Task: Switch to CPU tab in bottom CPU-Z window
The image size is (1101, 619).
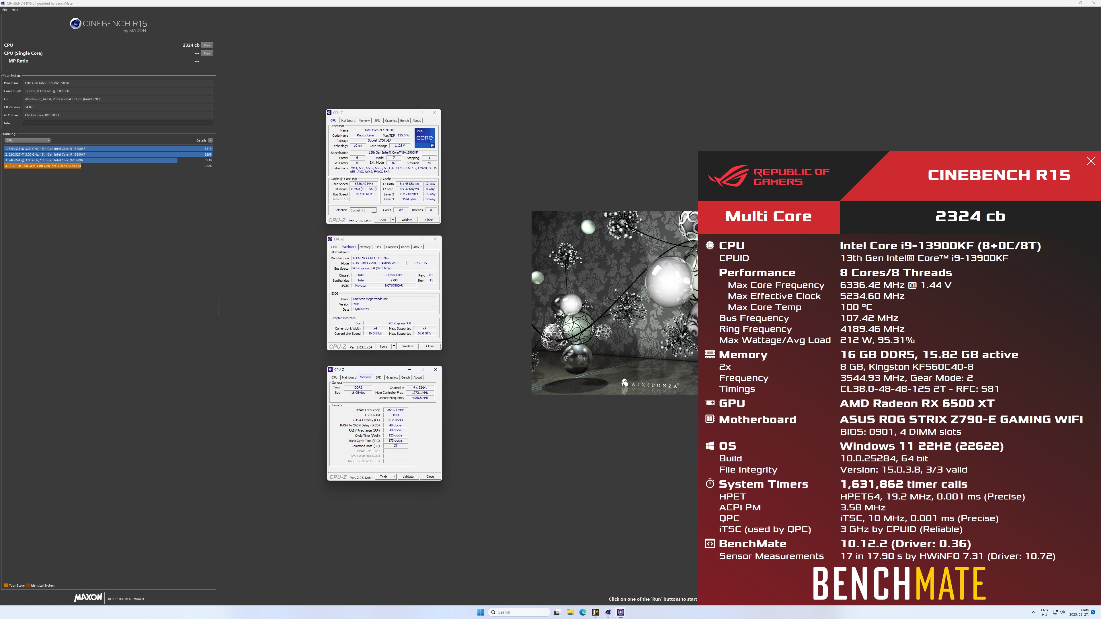Action: pyautogui.click(x=335, y=377)
